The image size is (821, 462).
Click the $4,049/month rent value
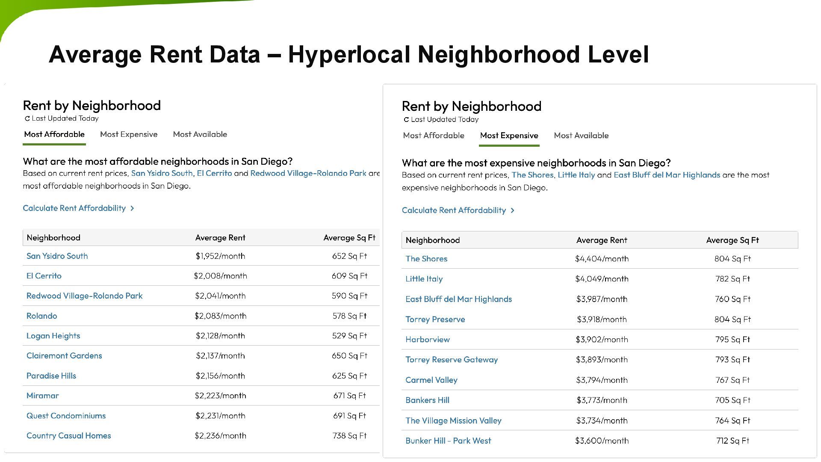602,279
